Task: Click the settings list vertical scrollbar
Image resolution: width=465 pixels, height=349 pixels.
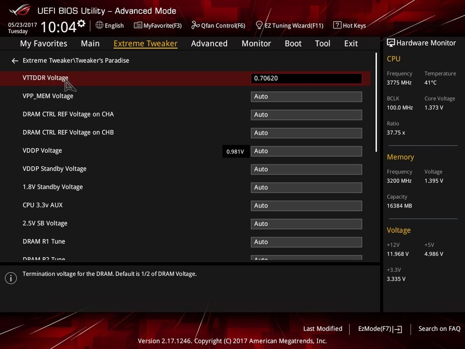Action: (377, 103)
